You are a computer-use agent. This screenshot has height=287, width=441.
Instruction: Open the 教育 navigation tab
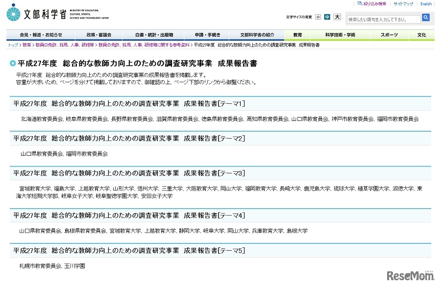pos(297,35)
